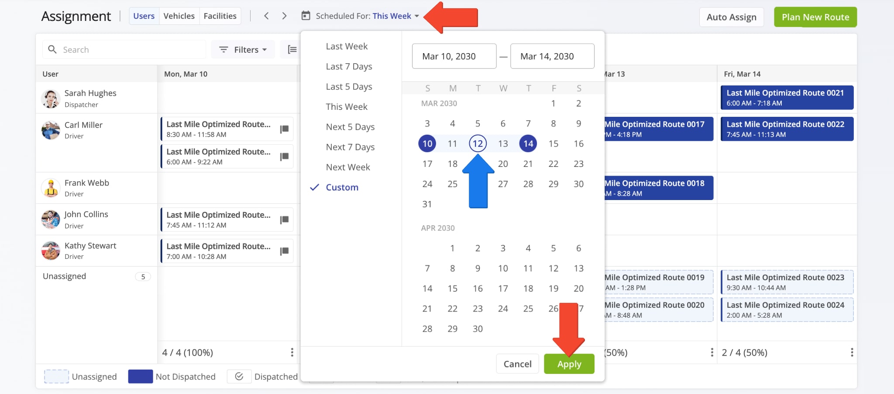
Task: Click the search magnifier icon
Action: [x=52, y=49]
